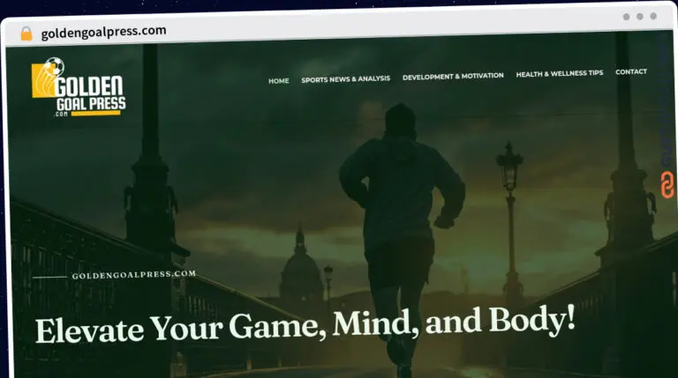Image resolution: width=678 pixels, height=378 pixels.
Task: Open the Golden Goal Press logo
Action: tap(79, 87)
